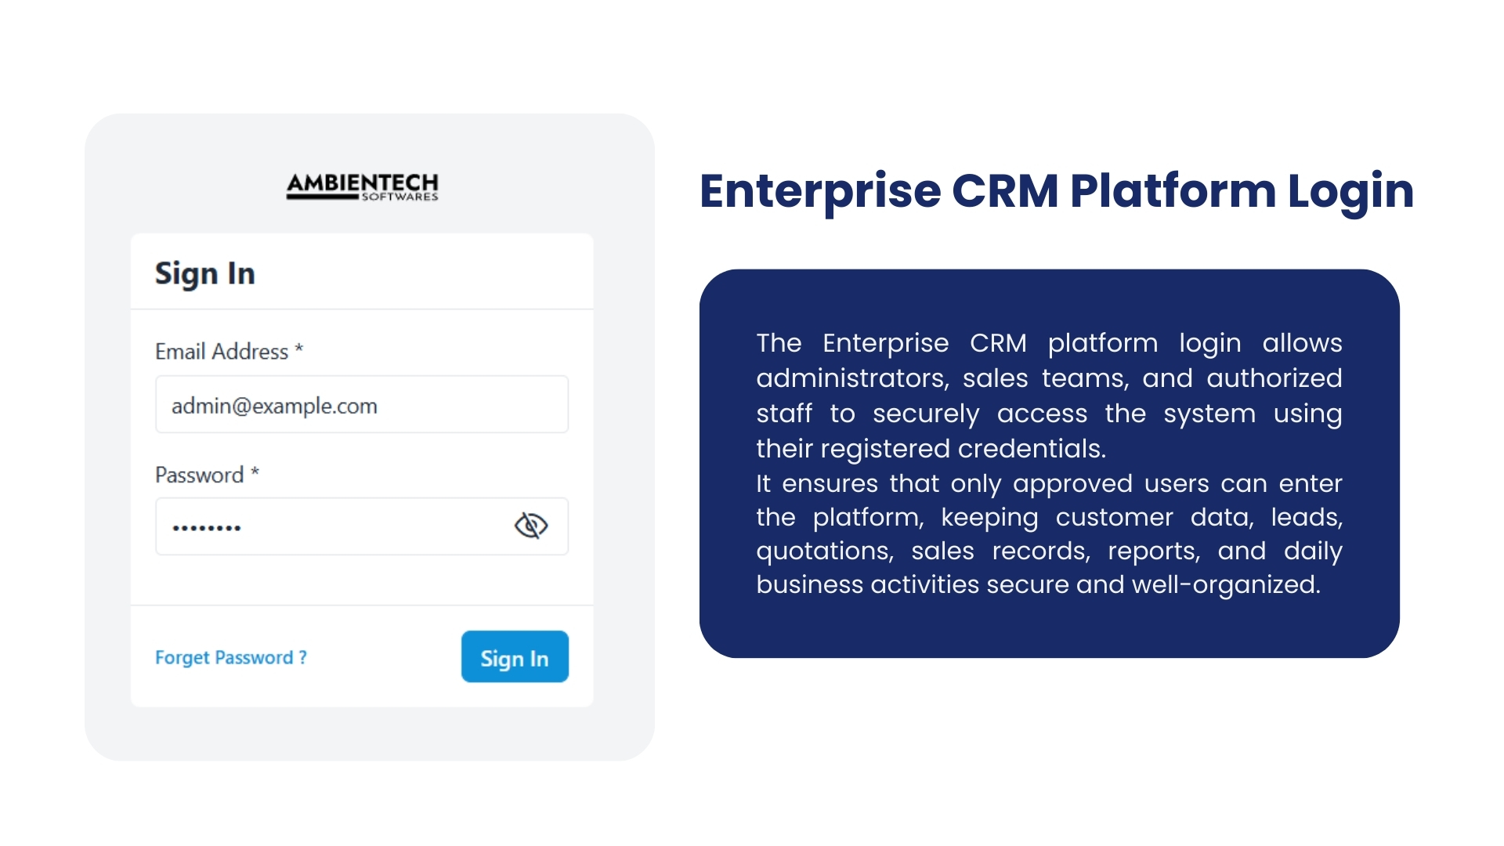The width and height of the screenshot is (1504, 846).
Task: Submit the login form
Action: coord(515,657)
